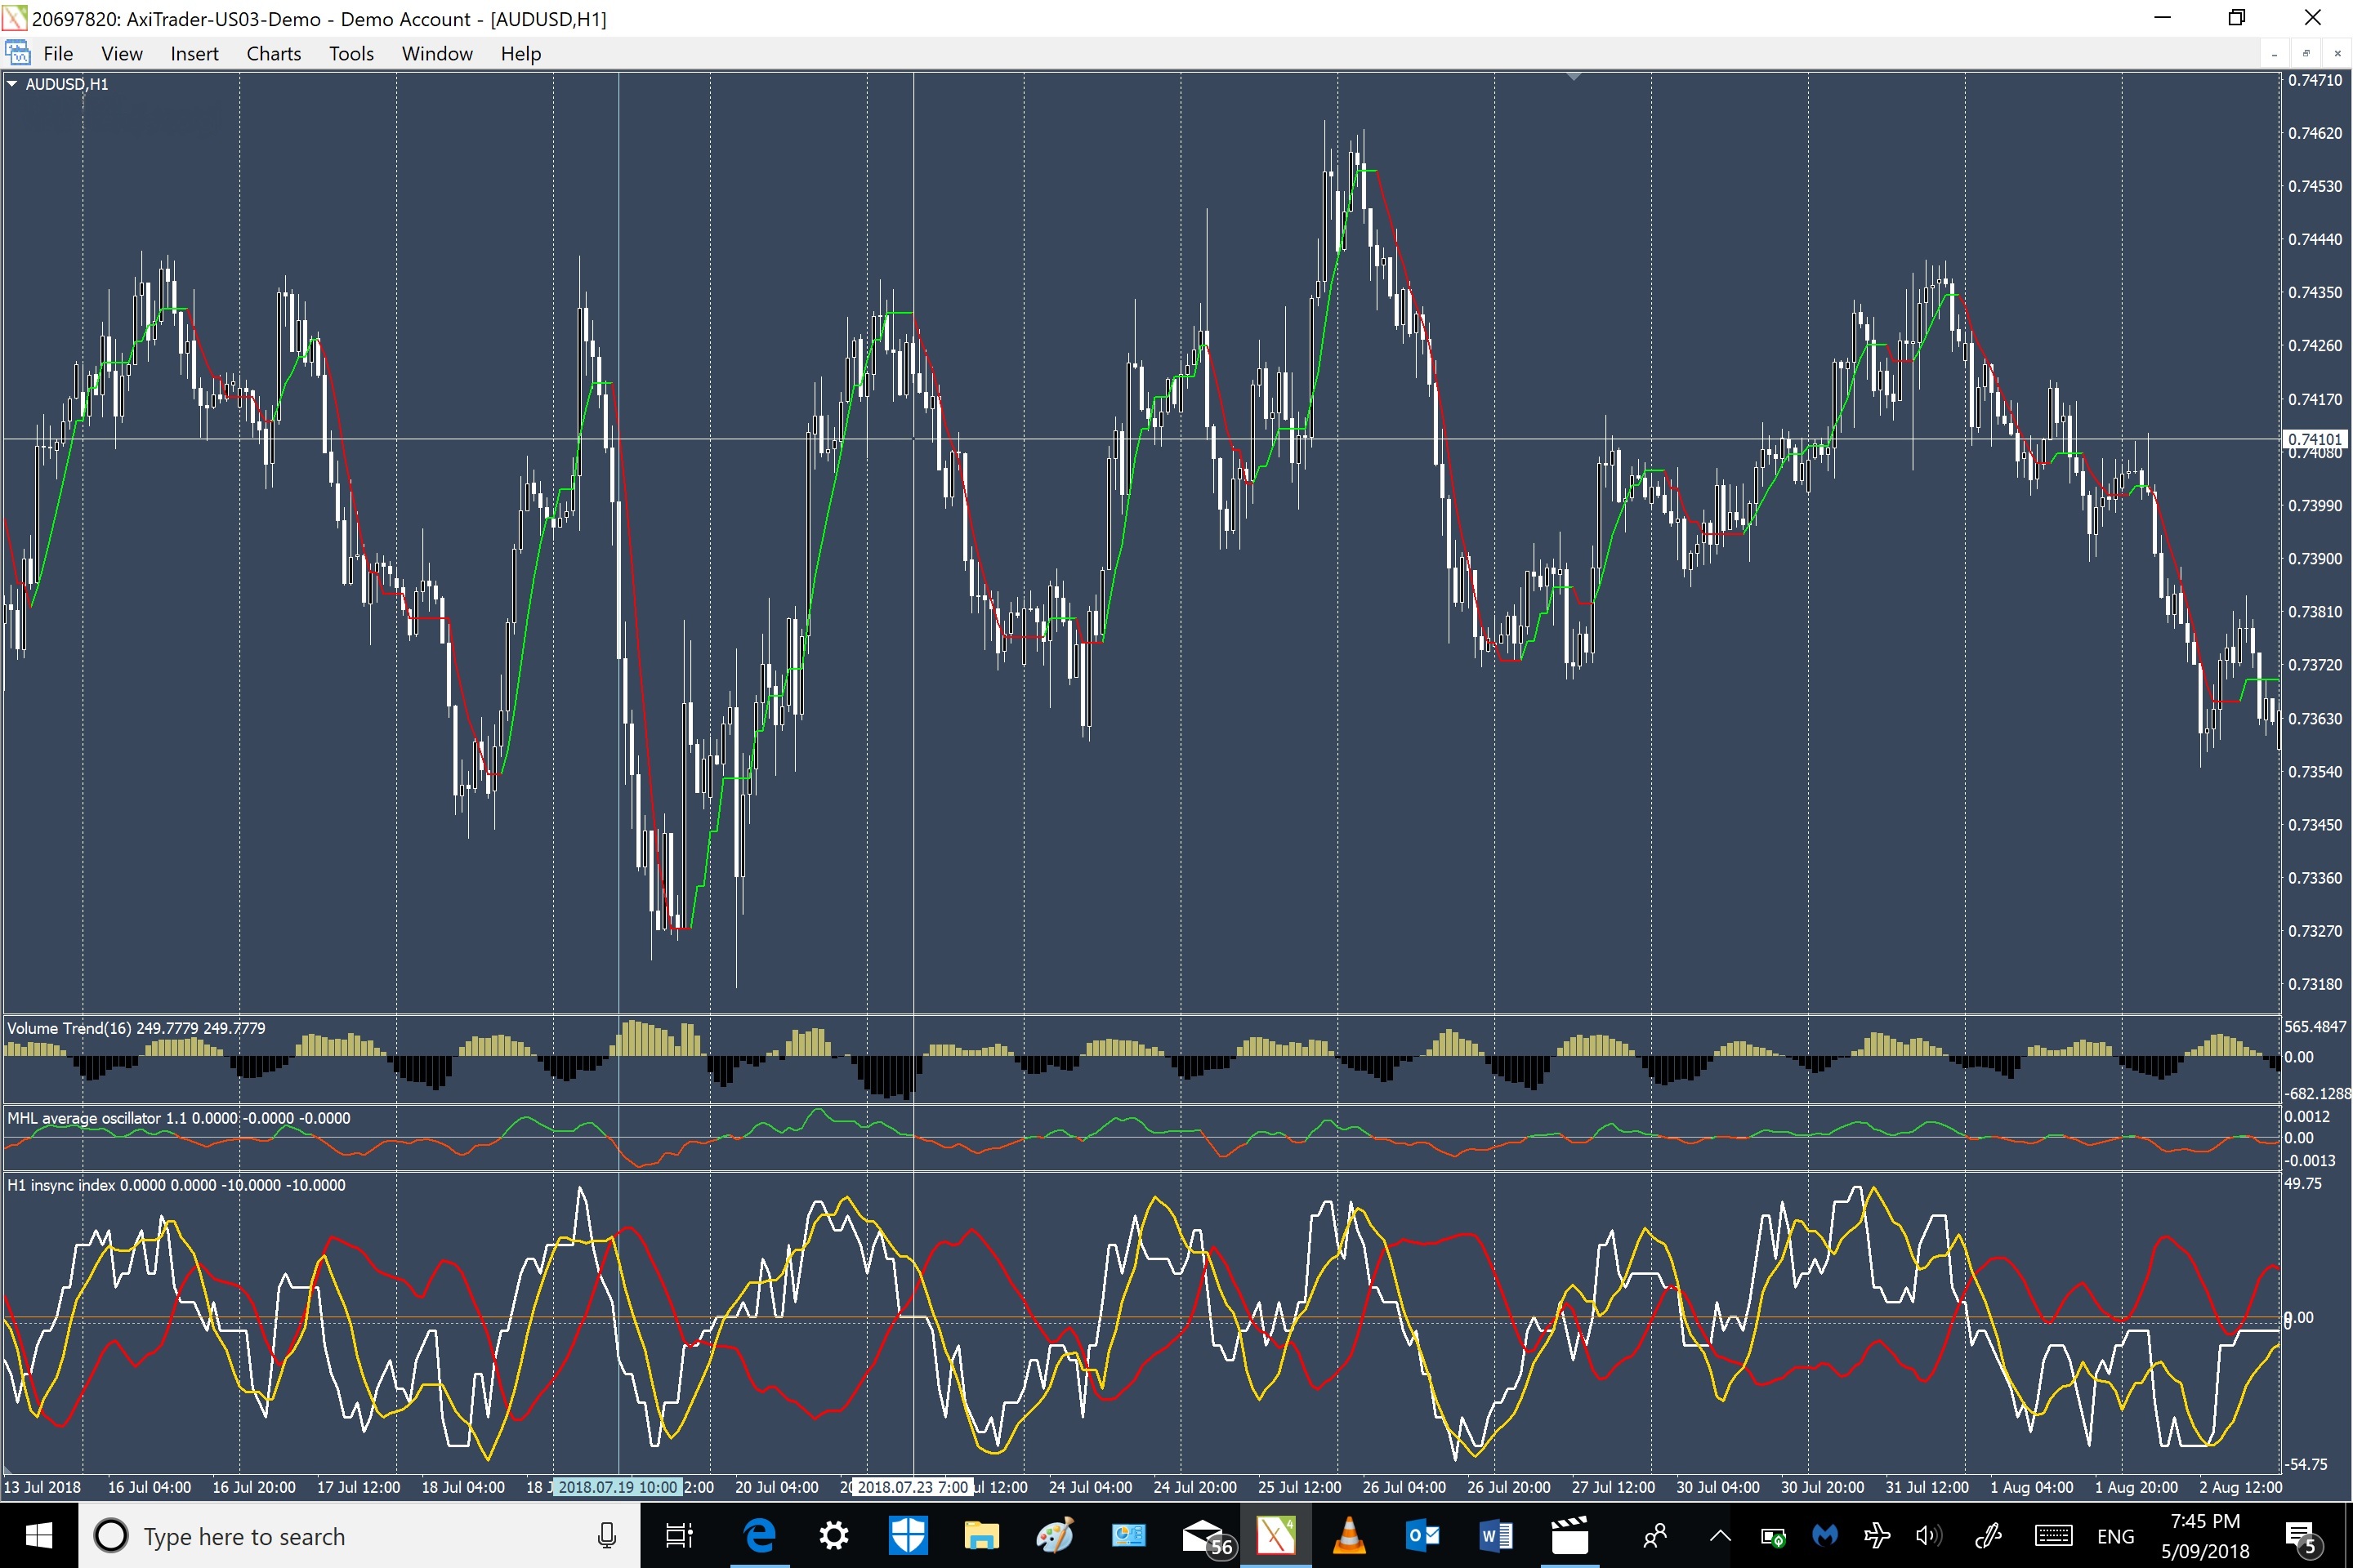Viewport: 2353px width, 1568px height.
Task: Open VLC media player from the taskbar
Action: point(1349,1536)
